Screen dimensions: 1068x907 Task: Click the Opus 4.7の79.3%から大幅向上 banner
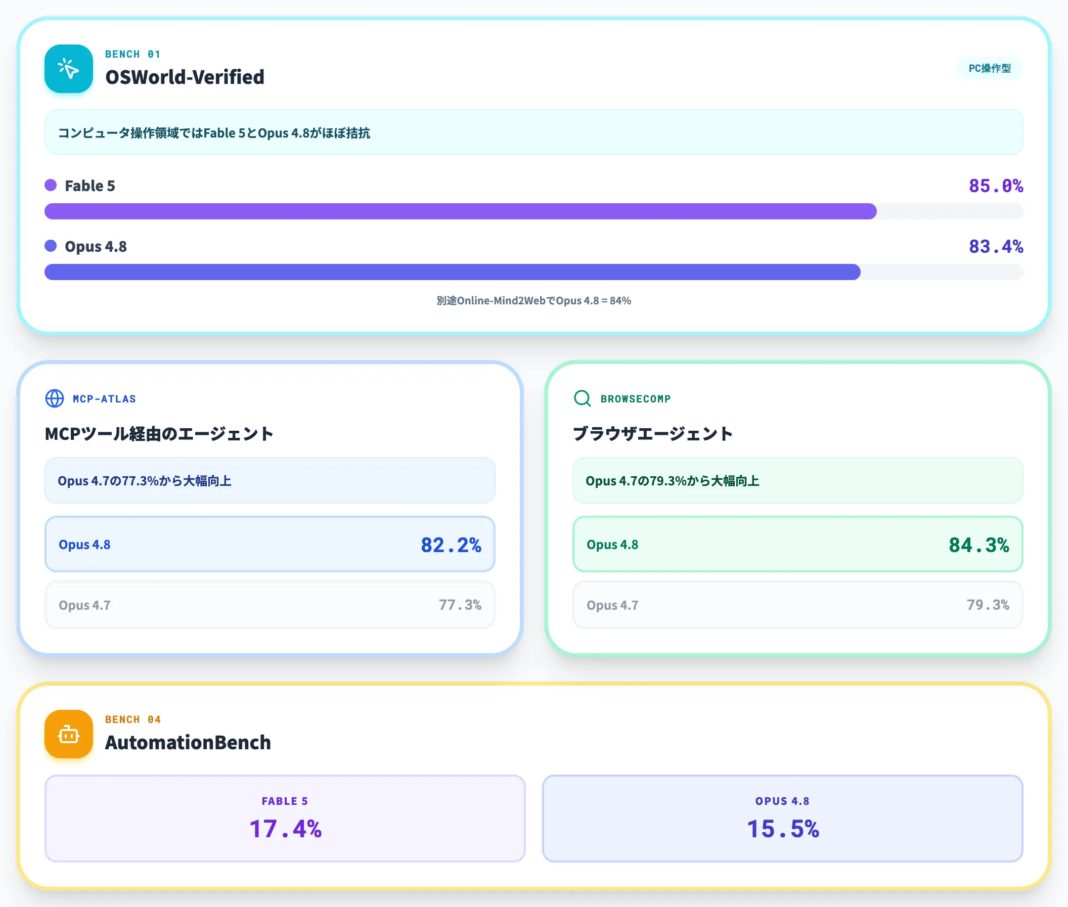(x=797, y=481)
